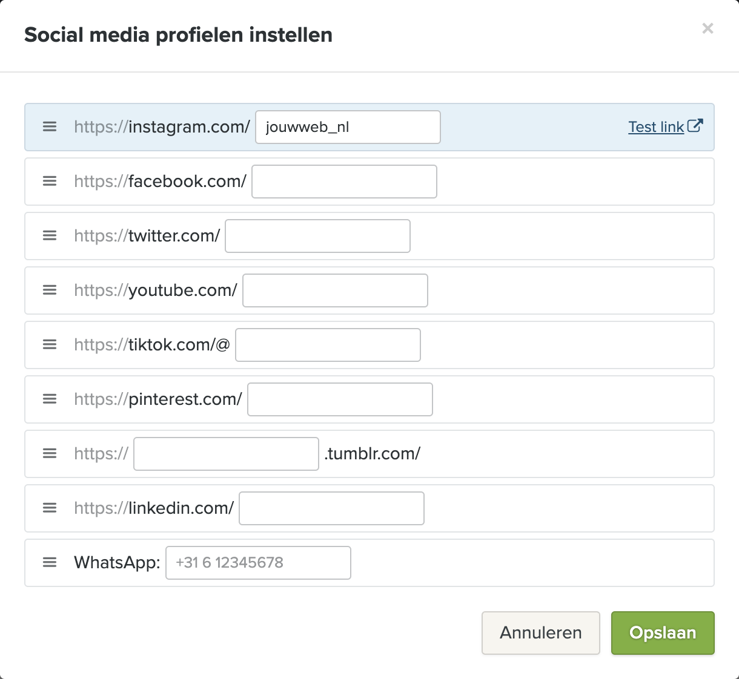
Task: Click the drag handle of the Pinterest row
Action: tap(50, 399)
